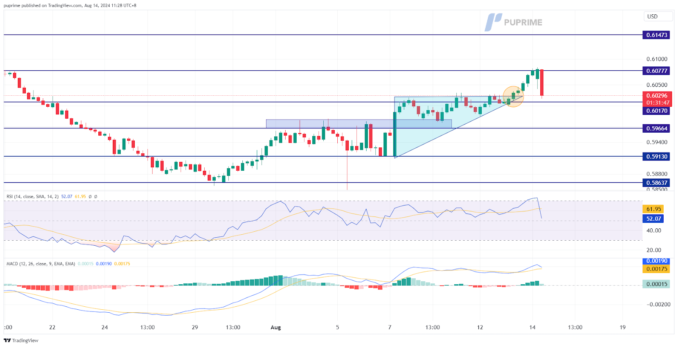This screenshot has height=347, width=678.
Task: Open the USD currency selector
Action: 658,17
